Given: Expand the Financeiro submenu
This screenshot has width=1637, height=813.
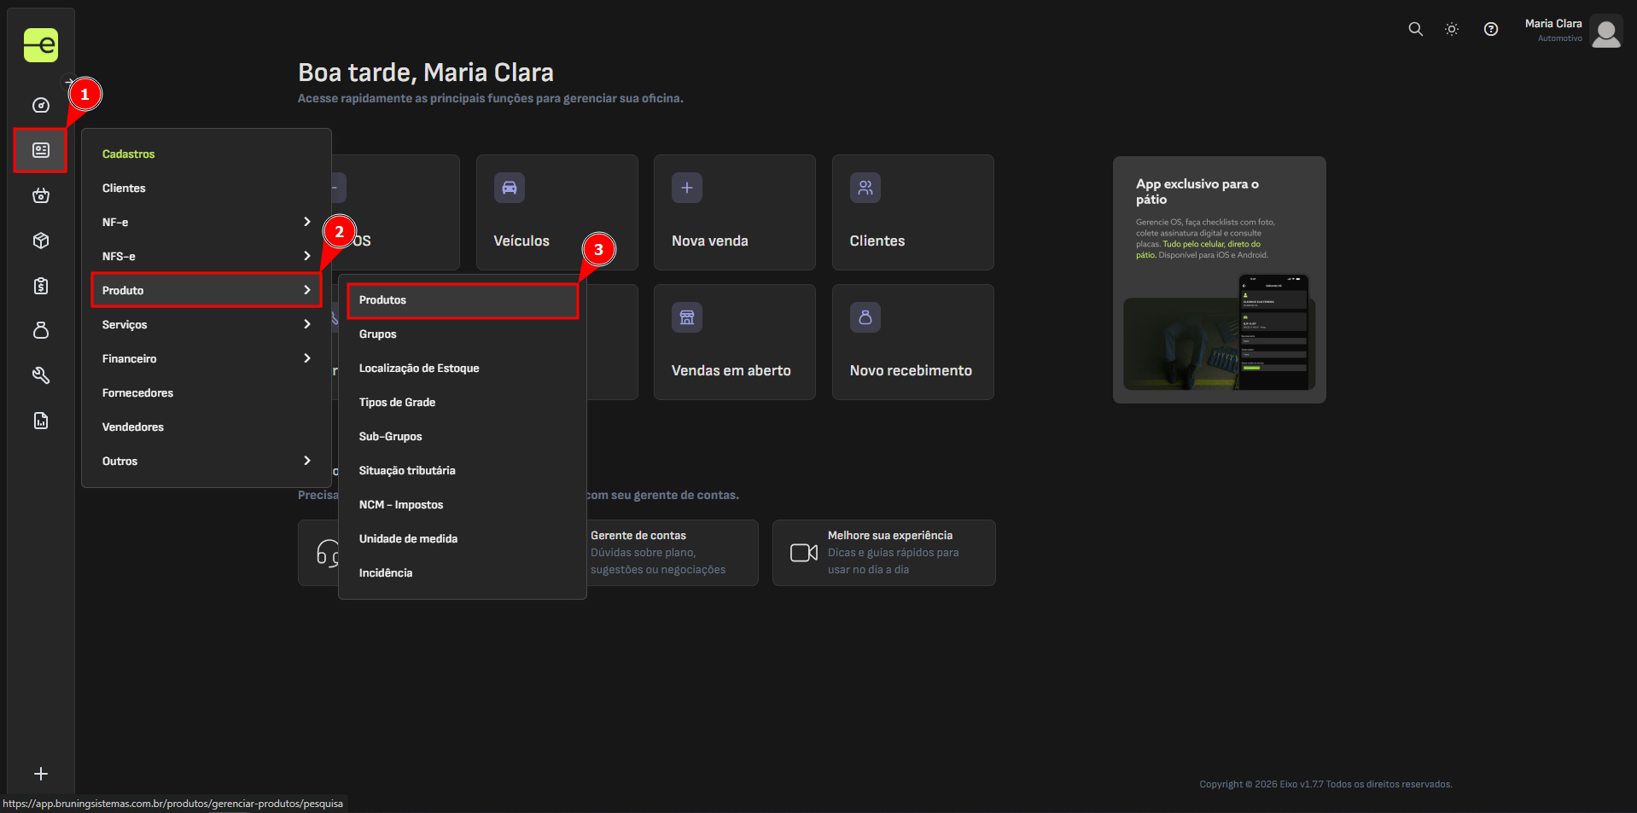Looking at the screenshot, I should click(206, 358).
